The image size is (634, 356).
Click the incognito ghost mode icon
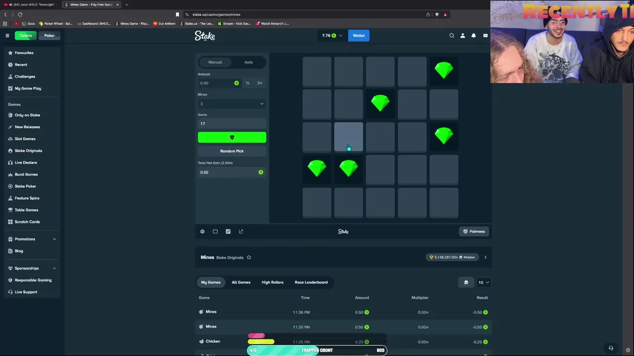click(466, 282)
